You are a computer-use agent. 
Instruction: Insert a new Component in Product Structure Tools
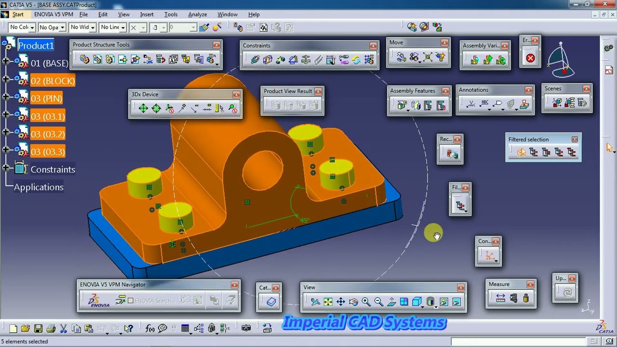(85, 59)
